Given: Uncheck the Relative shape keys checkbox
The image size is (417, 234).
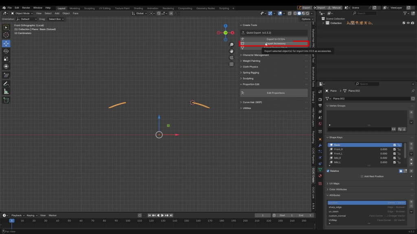Looking at the screenshot, I should [328, 171].
